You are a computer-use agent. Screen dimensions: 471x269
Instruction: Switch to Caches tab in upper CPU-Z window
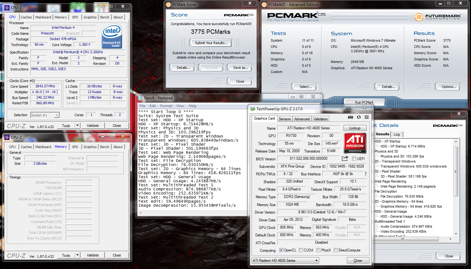pyautogui.click(x=26, y=17)
